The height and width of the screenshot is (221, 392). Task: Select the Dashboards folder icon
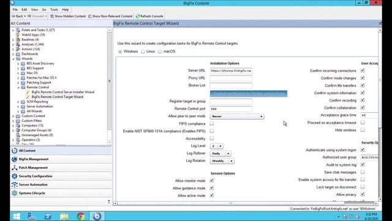pyautogui.click(x=18, y=53)
